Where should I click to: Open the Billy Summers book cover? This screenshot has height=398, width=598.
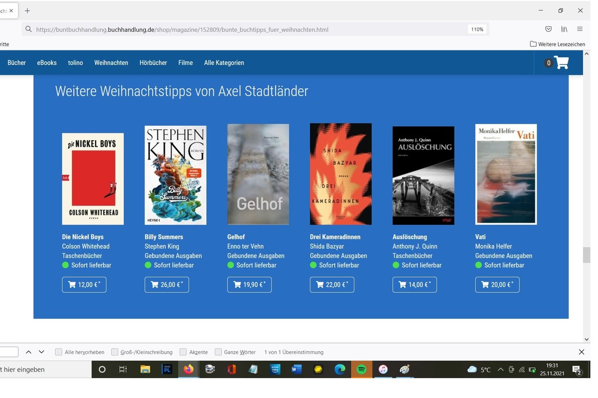coord(175,175)
